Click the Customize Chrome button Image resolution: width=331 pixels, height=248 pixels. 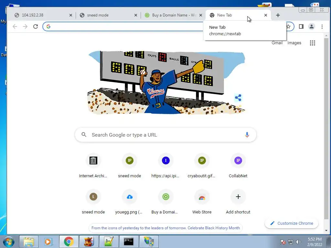point(292,223)
